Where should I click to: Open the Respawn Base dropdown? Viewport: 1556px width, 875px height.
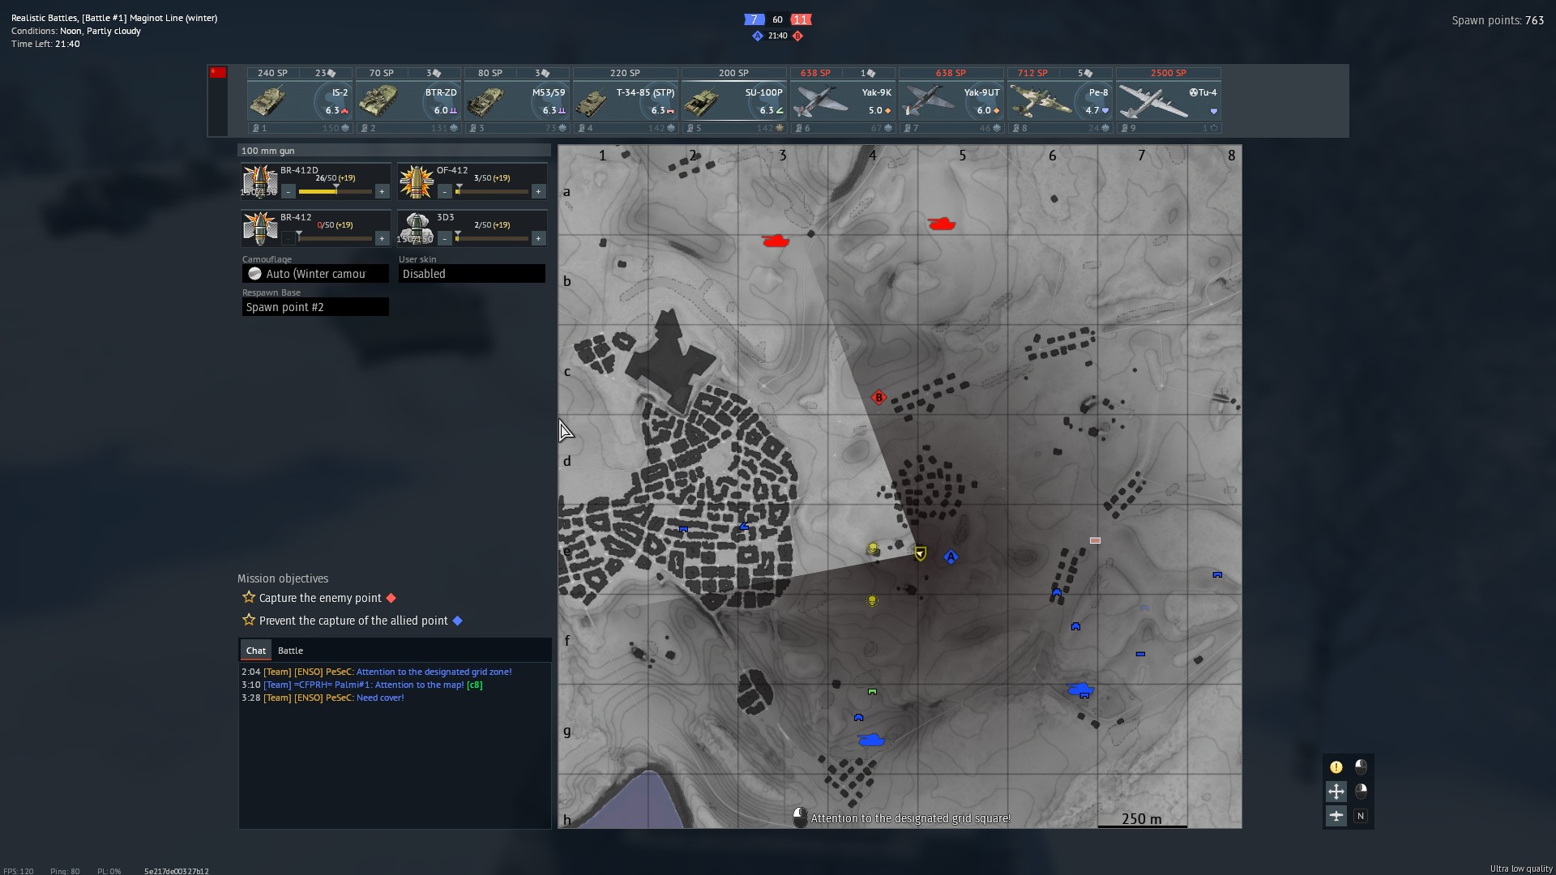pyautogui.click(x=315, y=307)
